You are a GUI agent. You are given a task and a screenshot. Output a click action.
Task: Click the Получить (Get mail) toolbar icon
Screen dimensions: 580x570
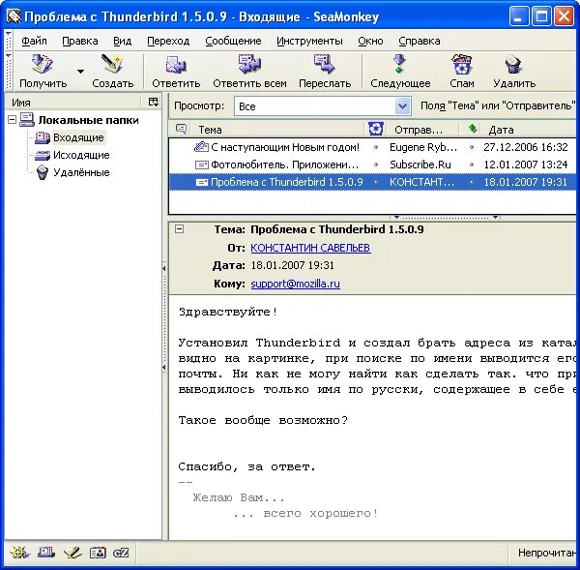pyautogui.click(x=43, y=65)
